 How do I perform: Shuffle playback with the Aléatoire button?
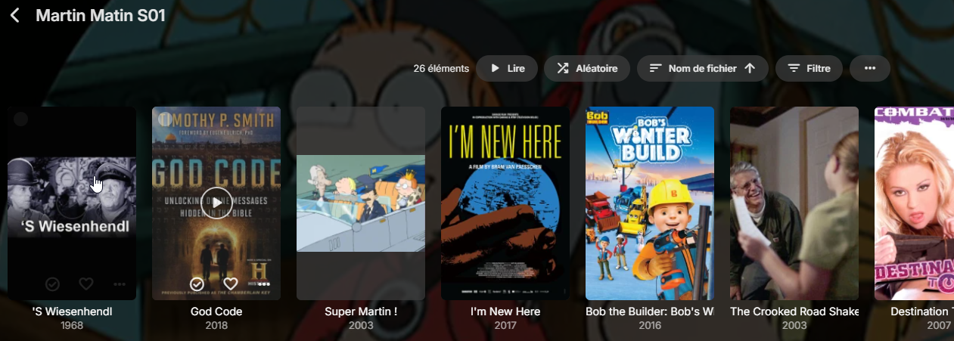point(586,68)
